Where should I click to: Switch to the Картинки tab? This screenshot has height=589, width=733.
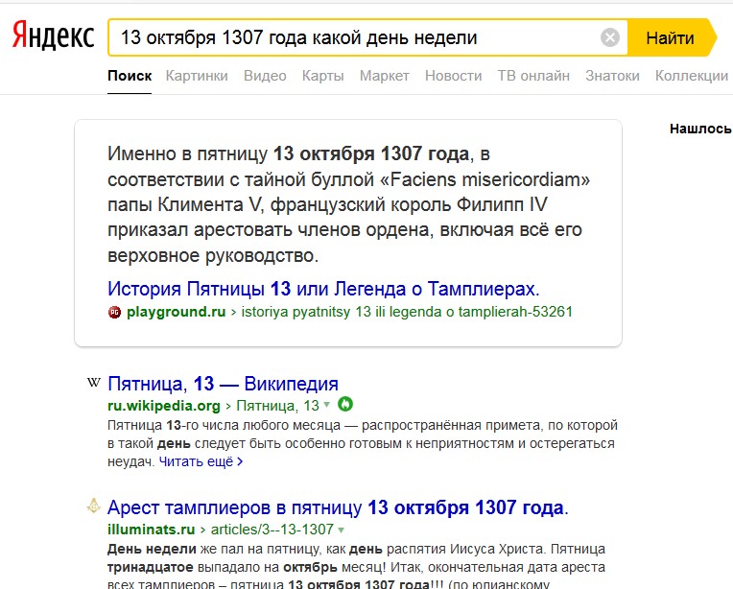[197, 76]
